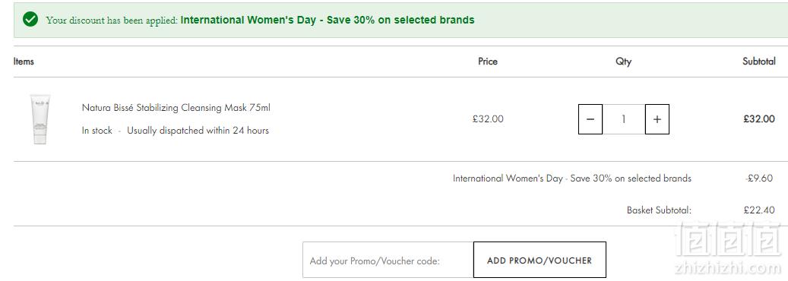Click the -£9.60 discount amount
Viewport: 788px width, 281px height.
coord(759,178)
